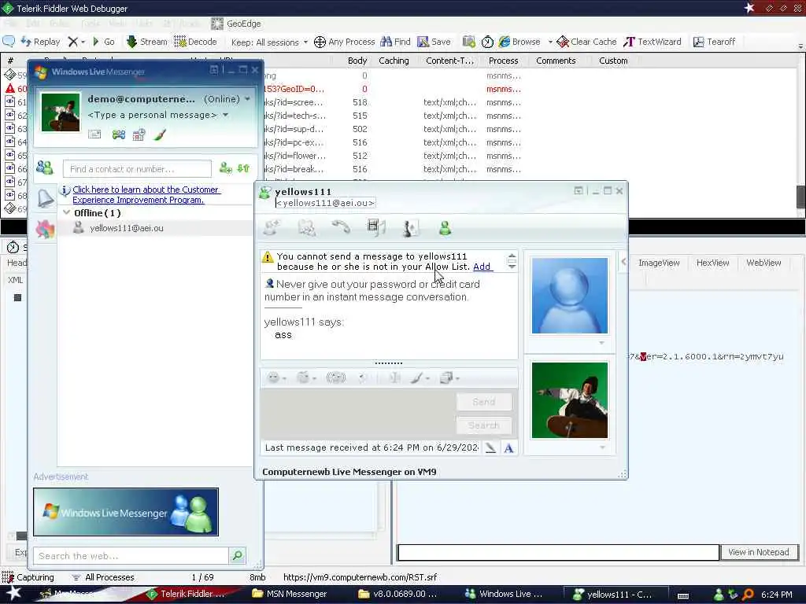The width and height of the screenshot is (806, 604).
Task: Click the invite someone icon in conversation toolbar
Action: coord(272,227)
